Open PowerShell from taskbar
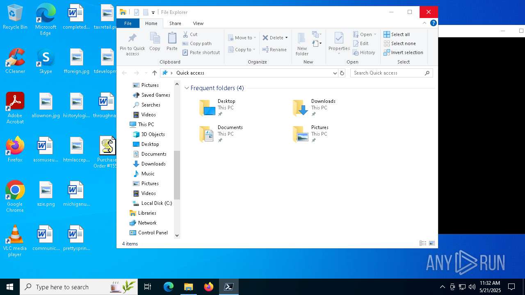 click(x=229, y=287)
